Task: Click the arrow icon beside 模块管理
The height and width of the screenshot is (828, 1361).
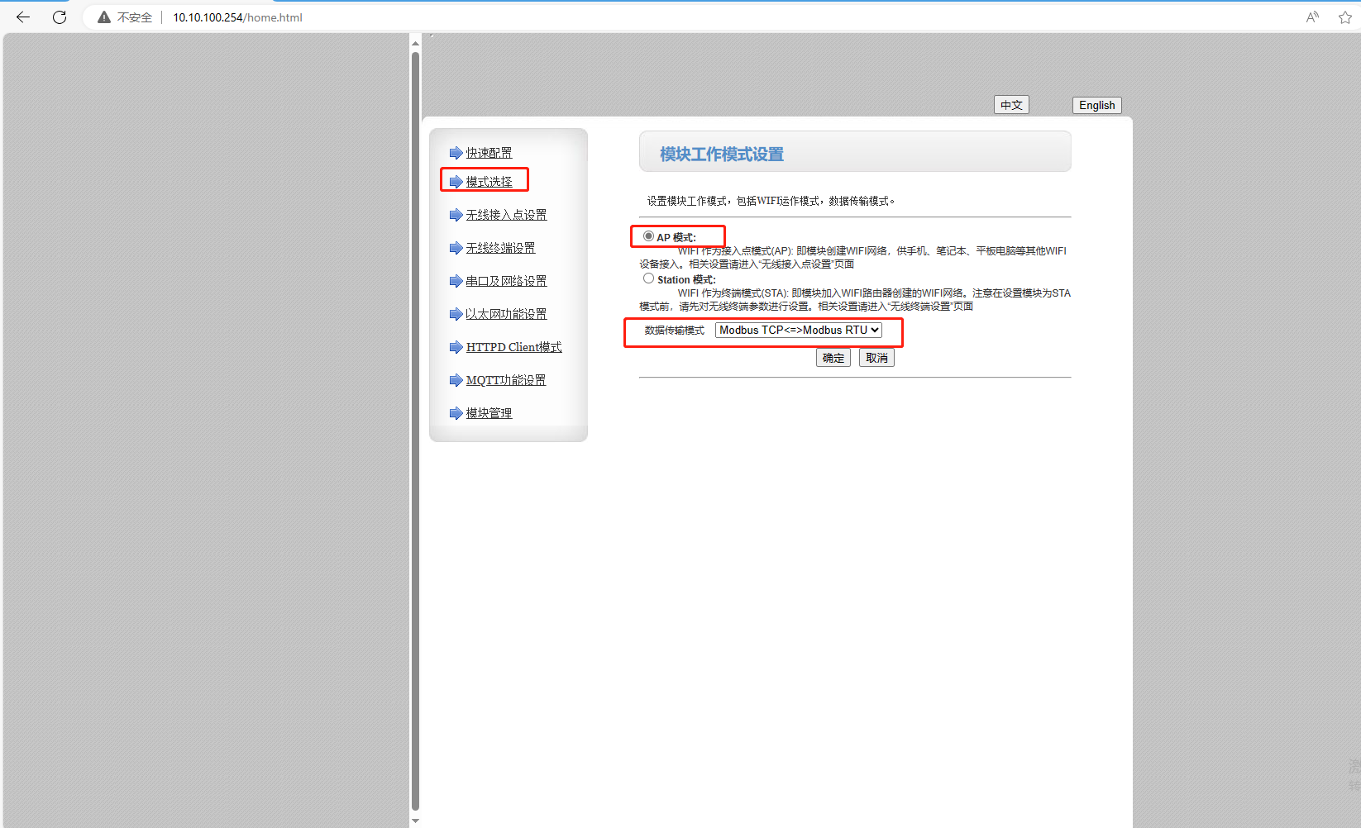Action: [456, 413]
